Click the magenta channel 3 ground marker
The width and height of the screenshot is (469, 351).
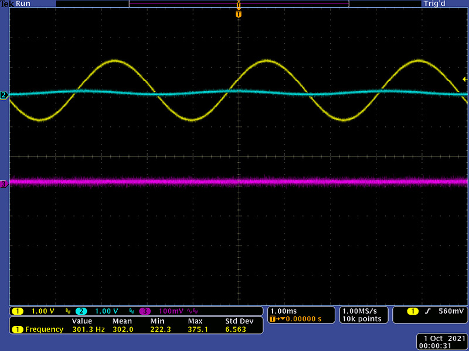[x=4, y=184]
